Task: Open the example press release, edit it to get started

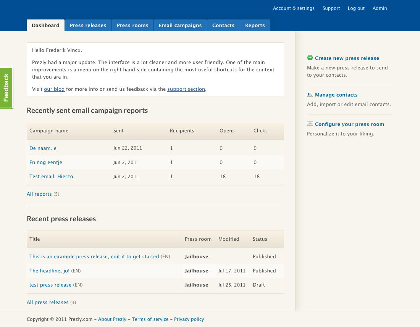Action: [94, 257]
